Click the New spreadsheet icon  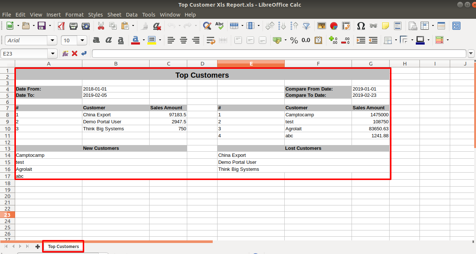click(x=10, y=26)
